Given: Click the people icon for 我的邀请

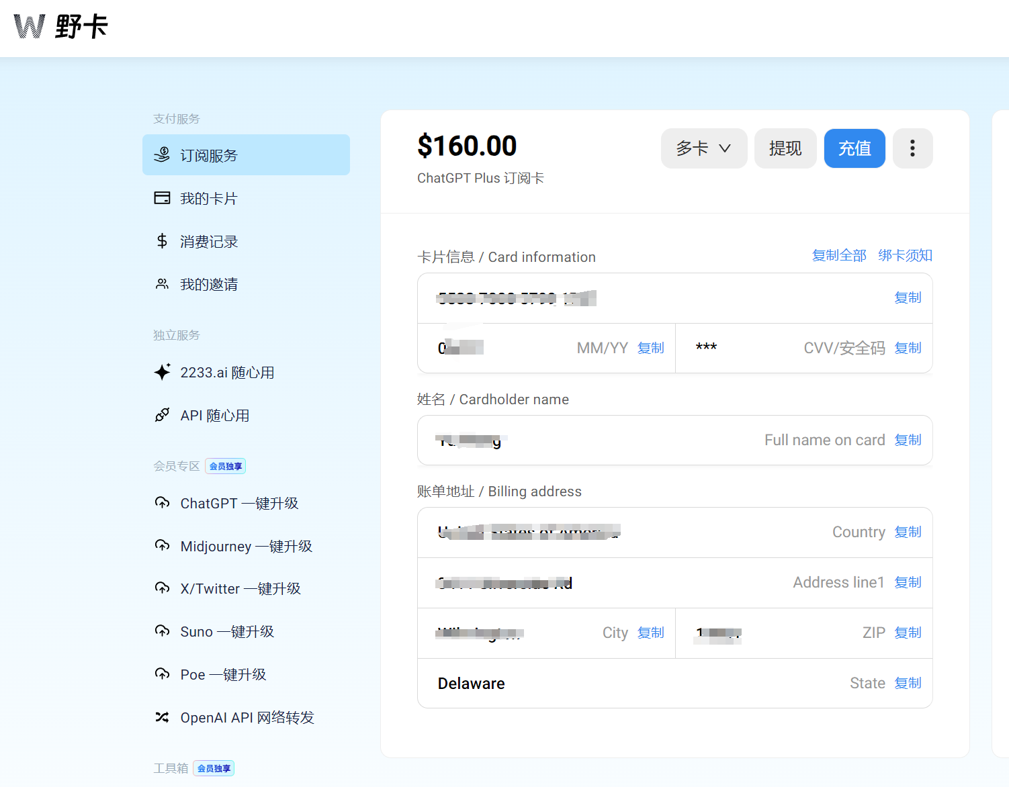Looking at the screenshot, I should [162, 284].
